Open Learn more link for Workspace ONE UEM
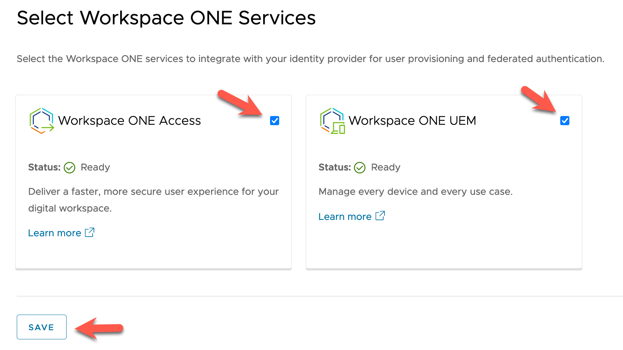The height and width of the screenshot is (350, 623). [345, 216]
